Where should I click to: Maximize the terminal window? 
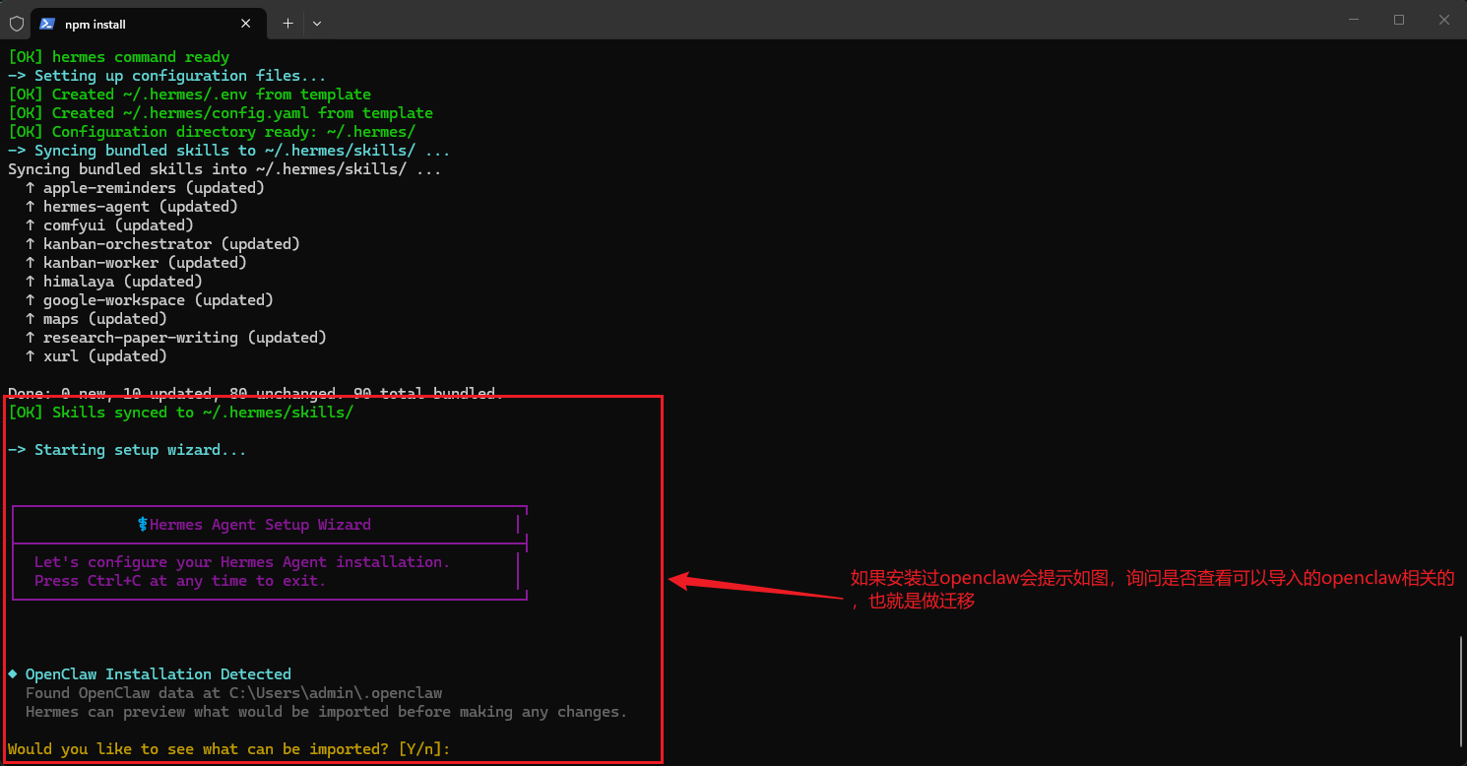[1398, 20]
